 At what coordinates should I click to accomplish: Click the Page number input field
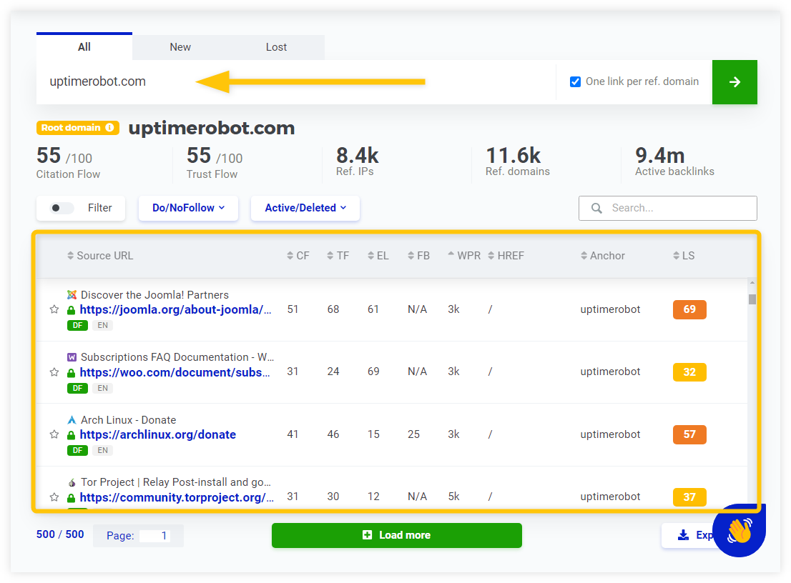coord(156,534)
